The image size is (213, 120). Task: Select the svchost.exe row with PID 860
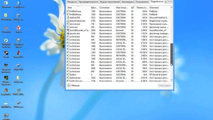(x=118, y=65)
